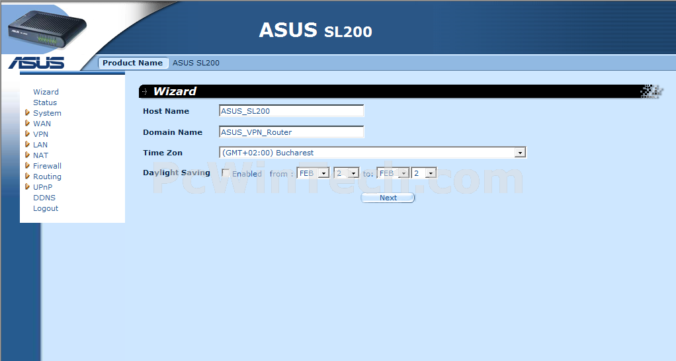The width and height of the screenshot is (676, 361).
Task: Open the Status page
Action: click(x=45, y=102)
